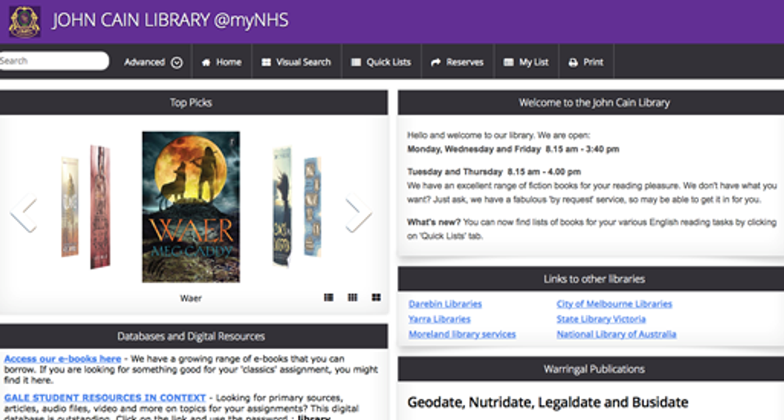Open City of Melbourne Libraries link
Viewport: 784px width, 420px height.
614,304
